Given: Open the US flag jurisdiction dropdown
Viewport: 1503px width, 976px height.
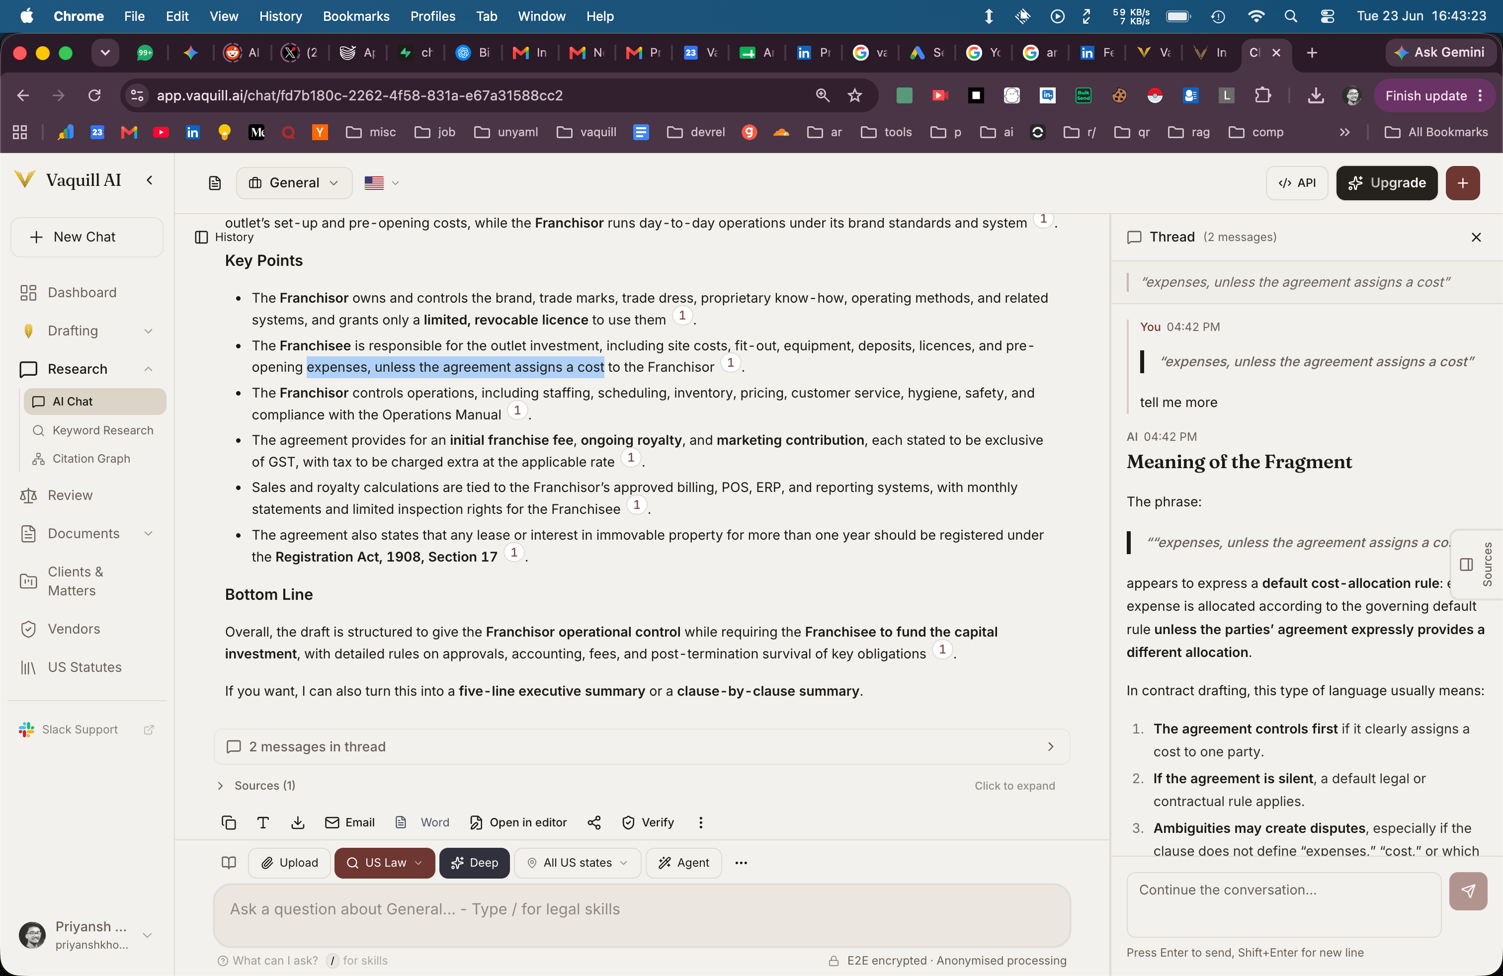Looking at the screenshot, I should tap(381, 183).
